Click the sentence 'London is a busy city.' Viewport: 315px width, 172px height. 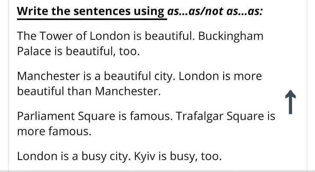click(x=74, y=157)
